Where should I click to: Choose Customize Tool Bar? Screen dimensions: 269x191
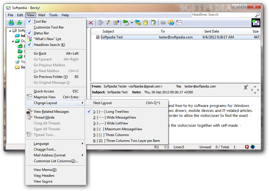click(x=56, y=27)
